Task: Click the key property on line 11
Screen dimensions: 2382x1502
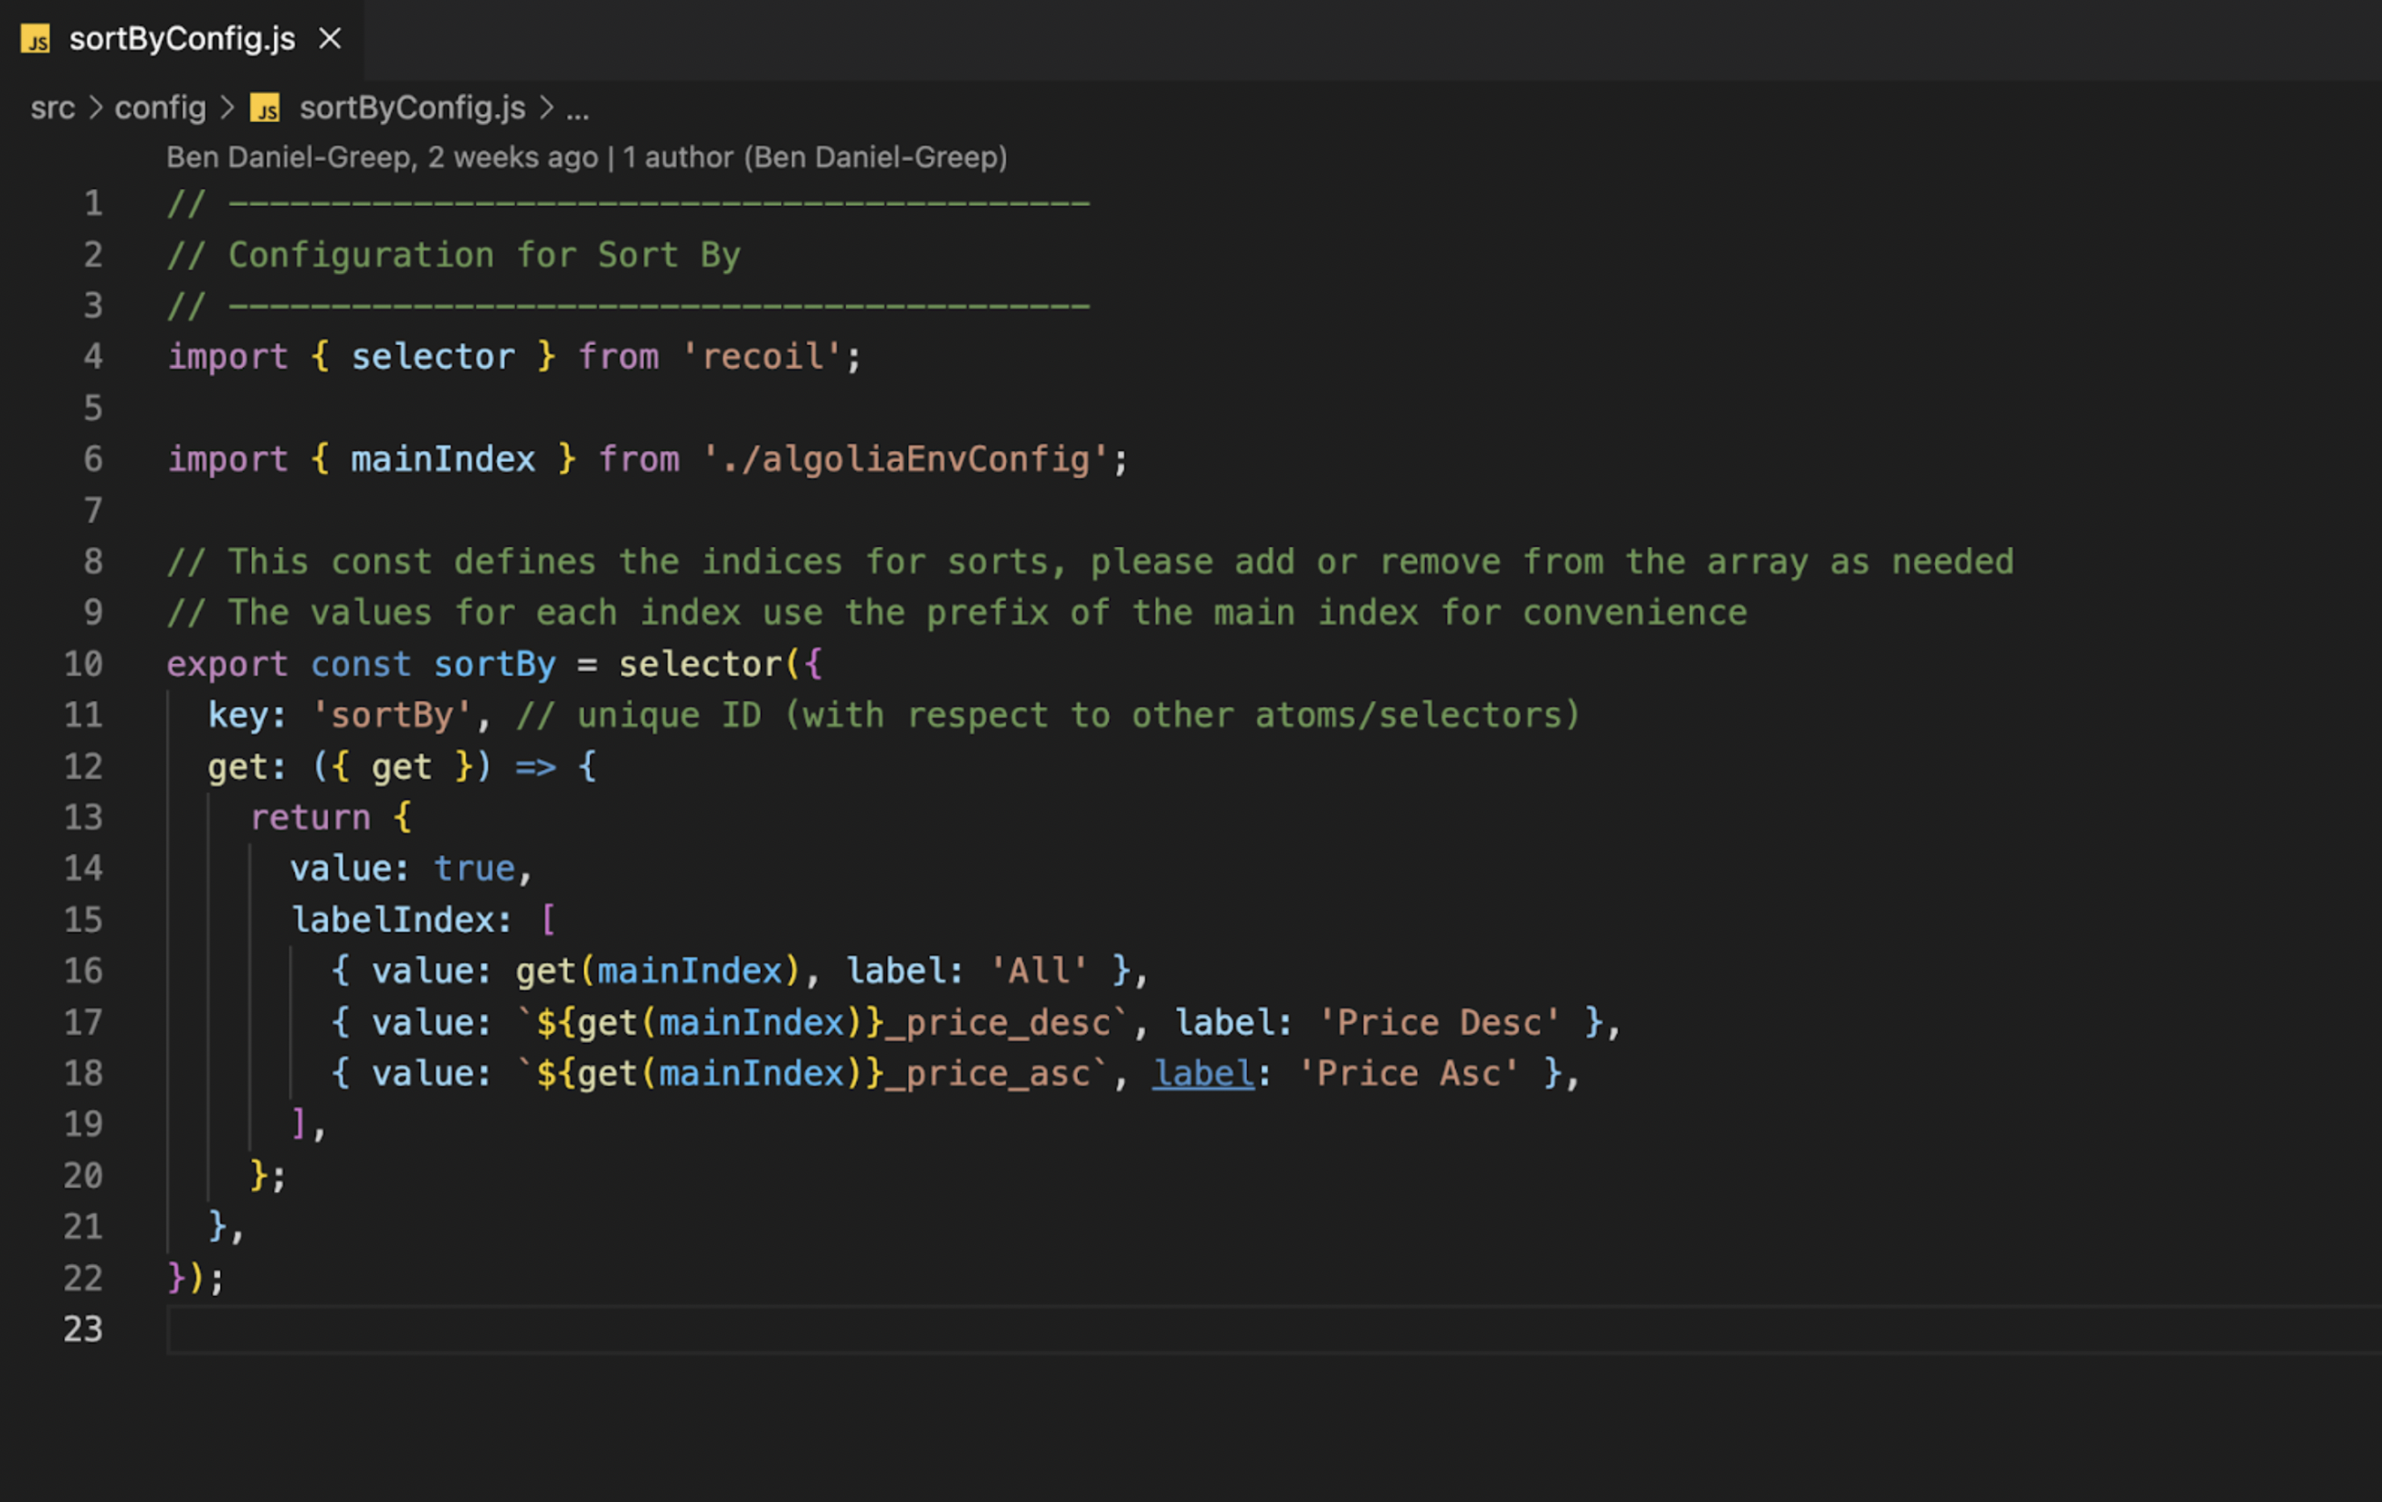Action: (238, 716)
